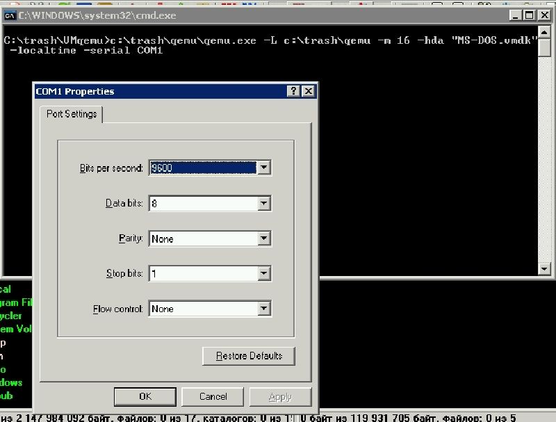This screenshot has width=556, height=422.
Task: Click the Apply button
Action: [x=280, y=396]
